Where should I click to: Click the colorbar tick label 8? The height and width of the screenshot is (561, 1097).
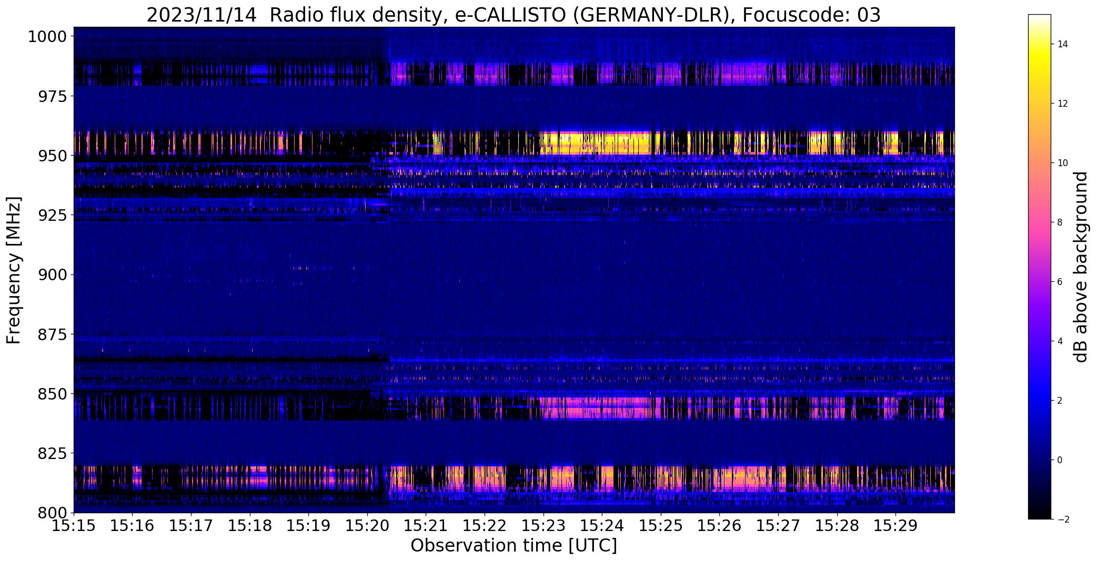1060,222
